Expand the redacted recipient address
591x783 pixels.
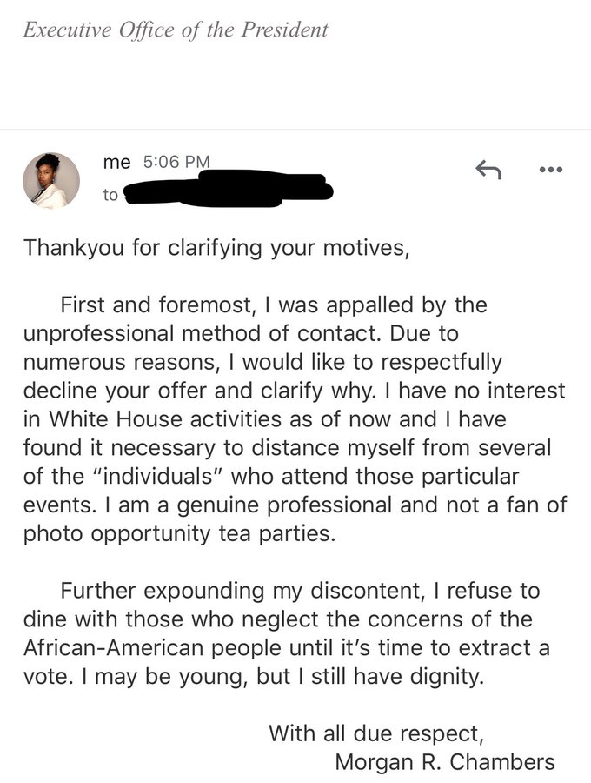tap(228, 190)
